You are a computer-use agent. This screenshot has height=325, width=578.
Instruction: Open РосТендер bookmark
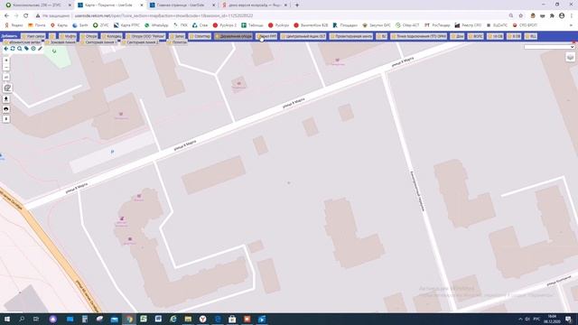(x=437, y=25)
